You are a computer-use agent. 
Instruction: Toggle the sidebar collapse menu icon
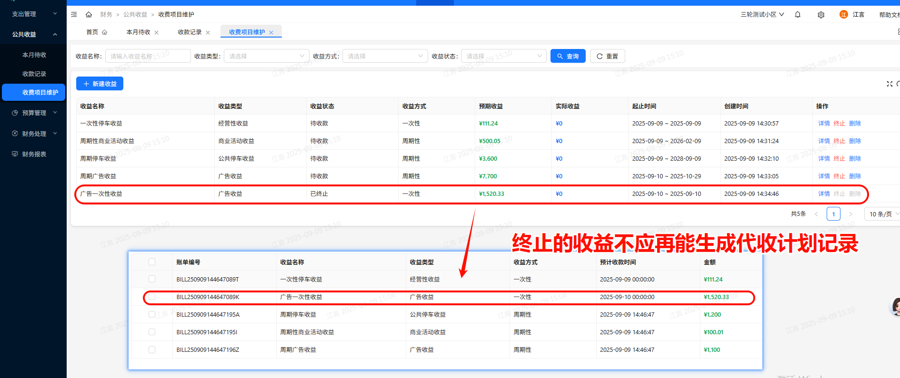pyautogui.click(x=74, y=15)
